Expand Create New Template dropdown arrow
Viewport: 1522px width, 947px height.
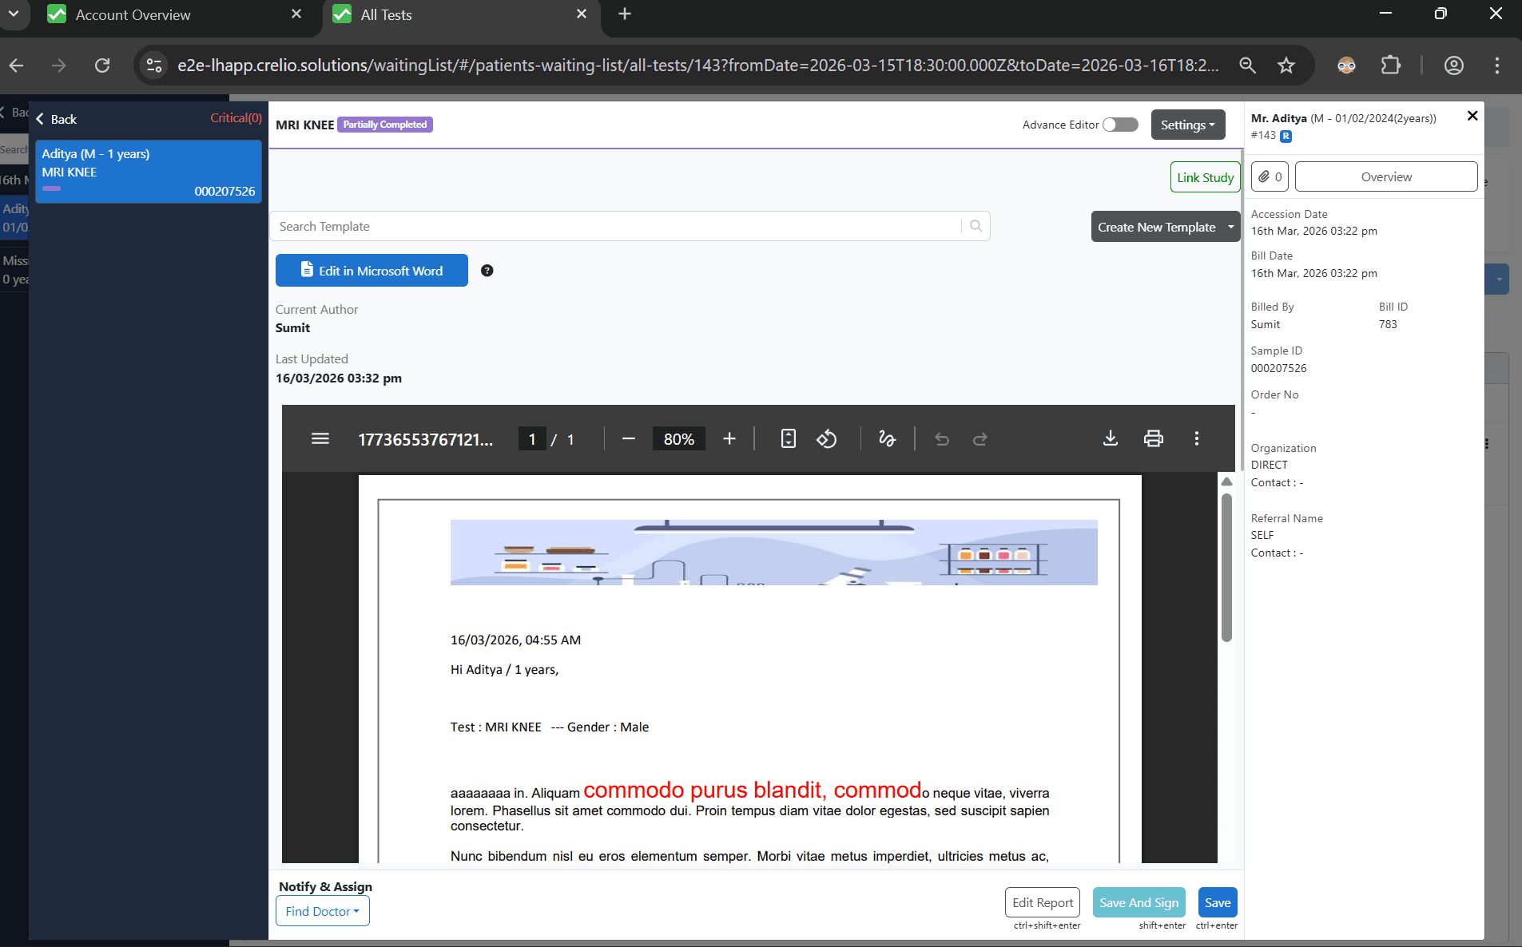[1231, 227]
